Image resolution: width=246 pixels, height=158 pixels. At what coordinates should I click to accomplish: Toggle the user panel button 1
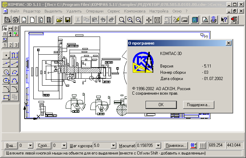(x=5, y=45)
